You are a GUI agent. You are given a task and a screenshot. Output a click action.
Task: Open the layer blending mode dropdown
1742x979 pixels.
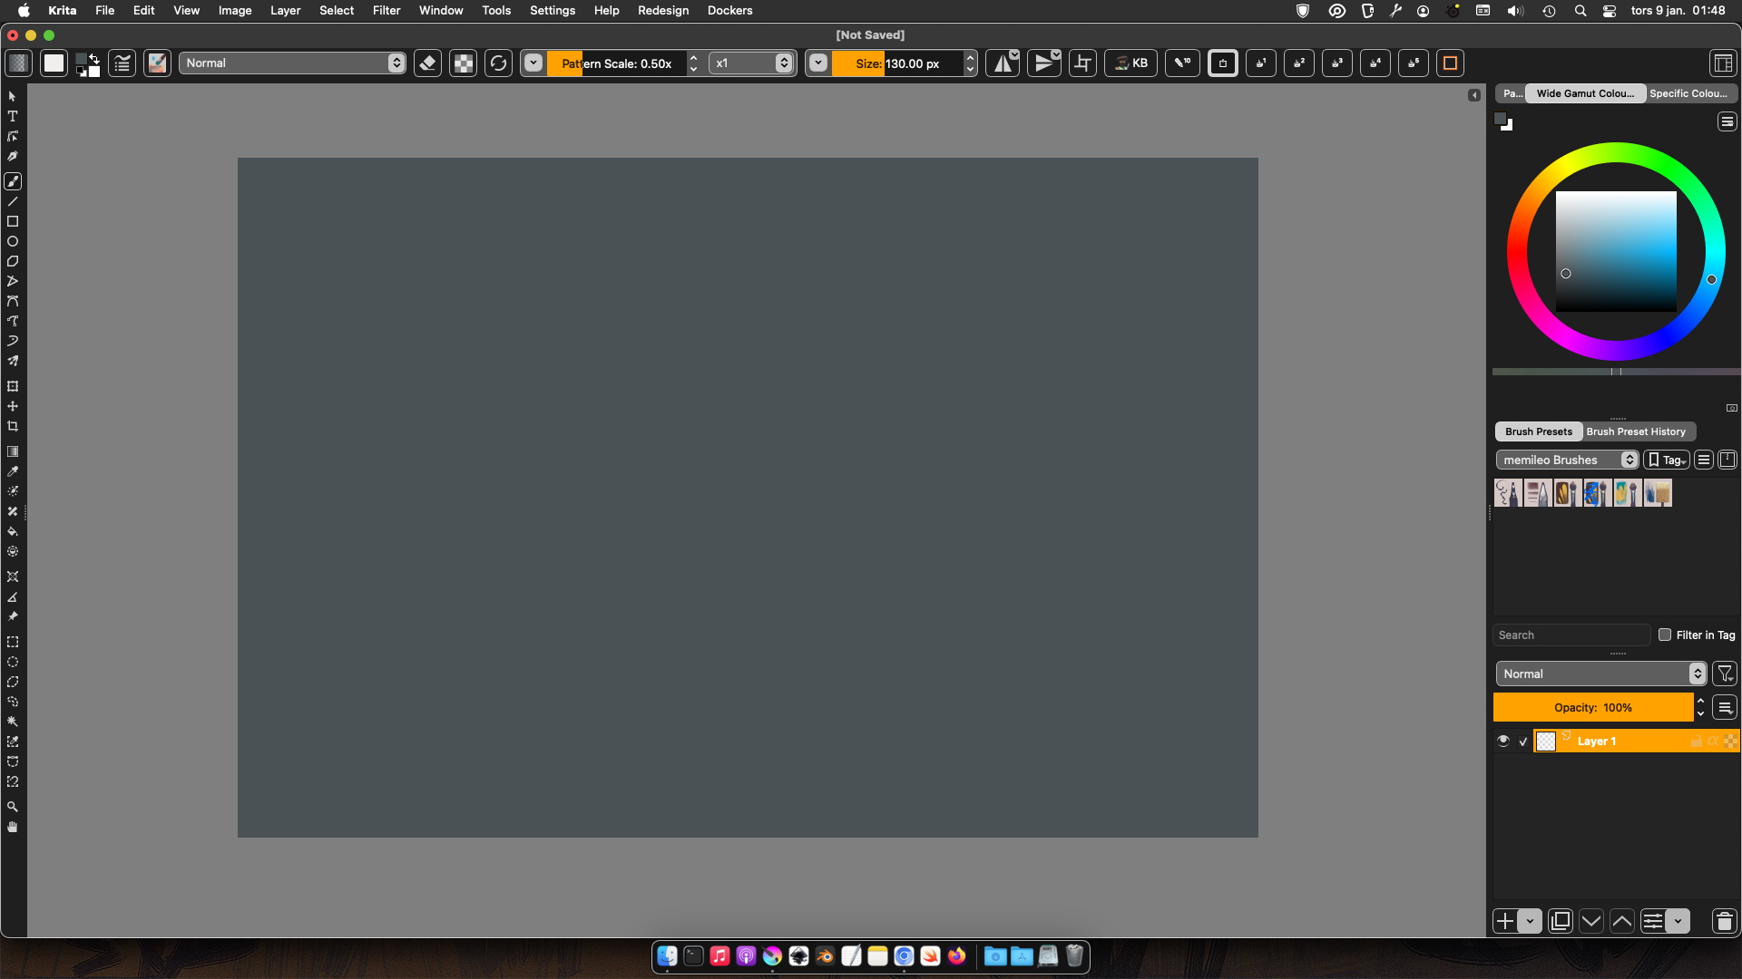(x=1601, y=674)
